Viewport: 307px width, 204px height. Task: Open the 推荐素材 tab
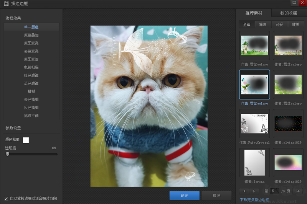[x=254, y=13]
